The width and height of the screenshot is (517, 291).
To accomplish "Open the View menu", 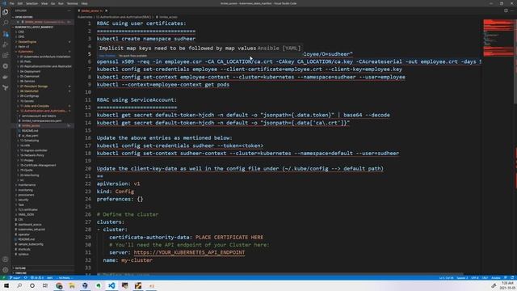I will pos(44,3).
